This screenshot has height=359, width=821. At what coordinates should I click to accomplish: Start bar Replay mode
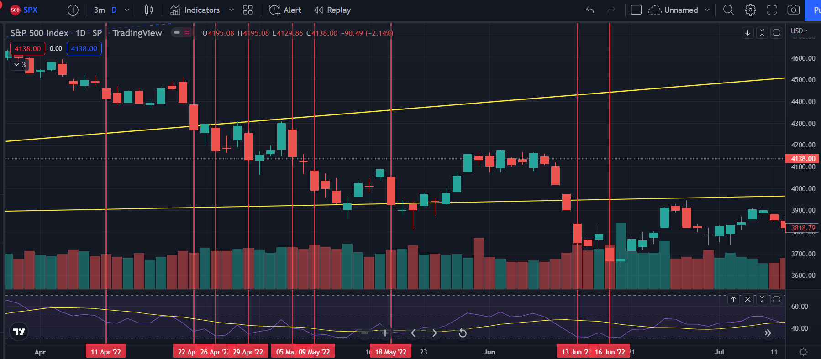coord(332,10)
